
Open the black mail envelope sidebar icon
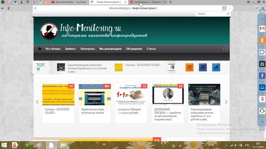(x=262, y=64)
